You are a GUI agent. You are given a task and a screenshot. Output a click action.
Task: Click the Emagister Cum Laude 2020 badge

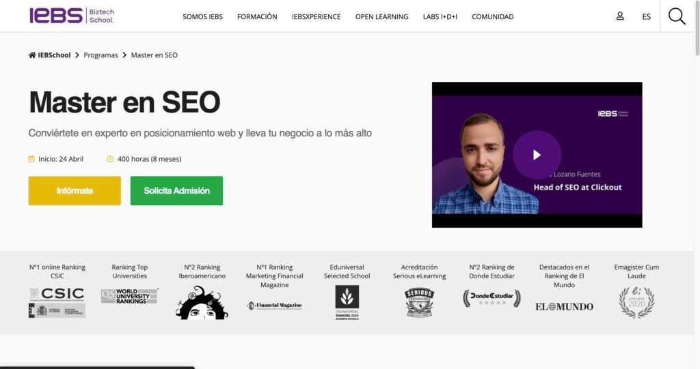pyautogui.click(x=636, y=302)
